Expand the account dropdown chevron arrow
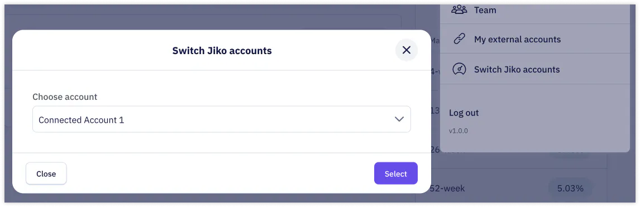 click(x=399, y=119)
